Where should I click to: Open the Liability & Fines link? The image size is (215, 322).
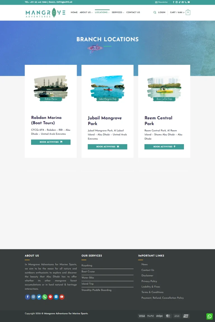tap(151, 287)
